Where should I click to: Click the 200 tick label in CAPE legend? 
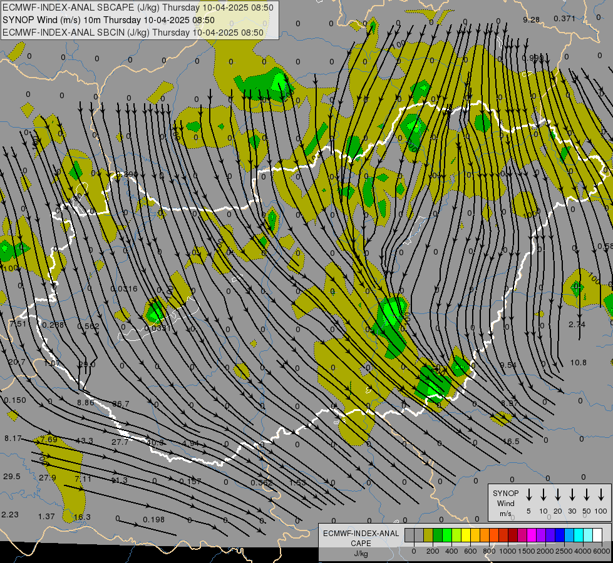[433, 551]
